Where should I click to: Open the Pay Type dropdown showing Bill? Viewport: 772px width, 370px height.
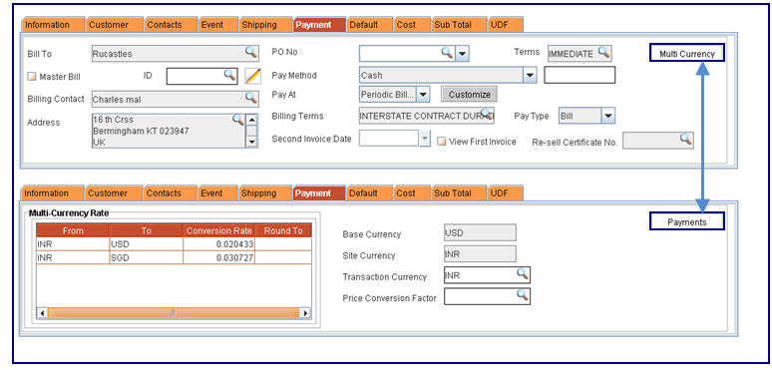pos(608,116)
